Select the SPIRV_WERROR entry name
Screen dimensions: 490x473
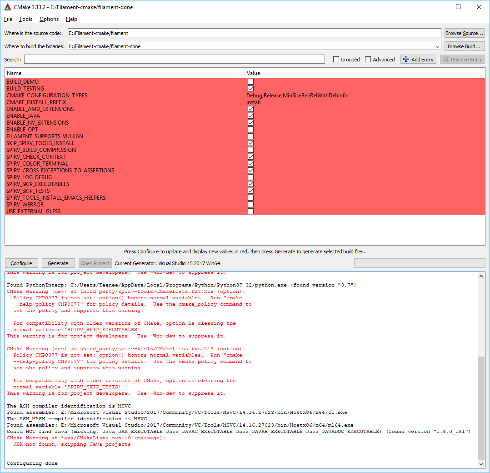pos(25,205)
